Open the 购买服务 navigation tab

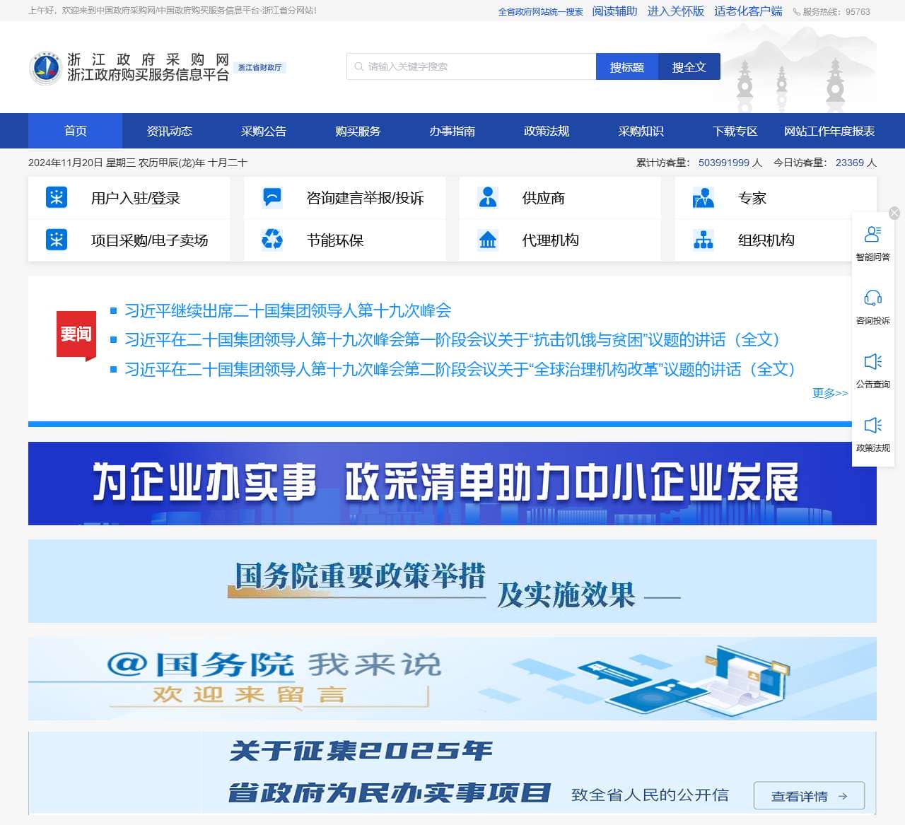pyautogui.click(x=358, y=131)
